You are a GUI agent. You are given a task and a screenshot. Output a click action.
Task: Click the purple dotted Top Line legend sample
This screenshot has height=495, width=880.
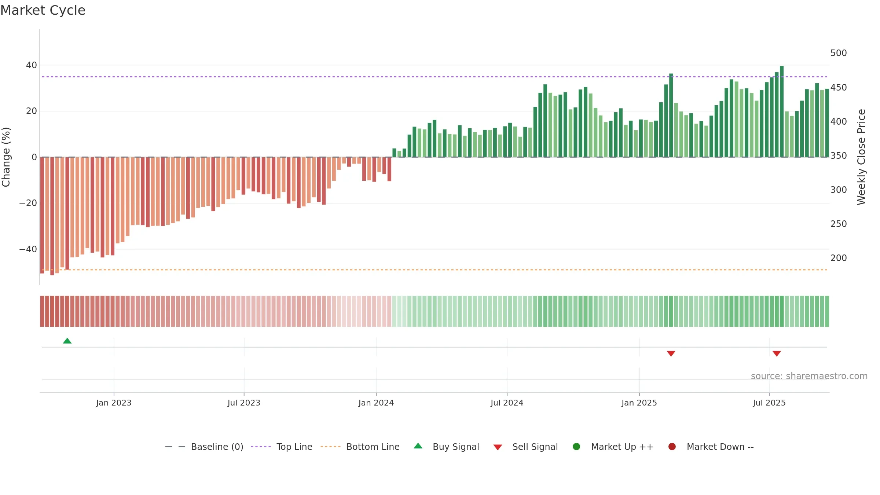coord(261,447)
